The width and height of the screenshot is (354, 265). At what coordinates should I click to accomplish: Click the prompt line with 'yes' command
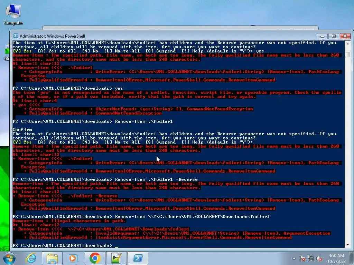point(68,88)
